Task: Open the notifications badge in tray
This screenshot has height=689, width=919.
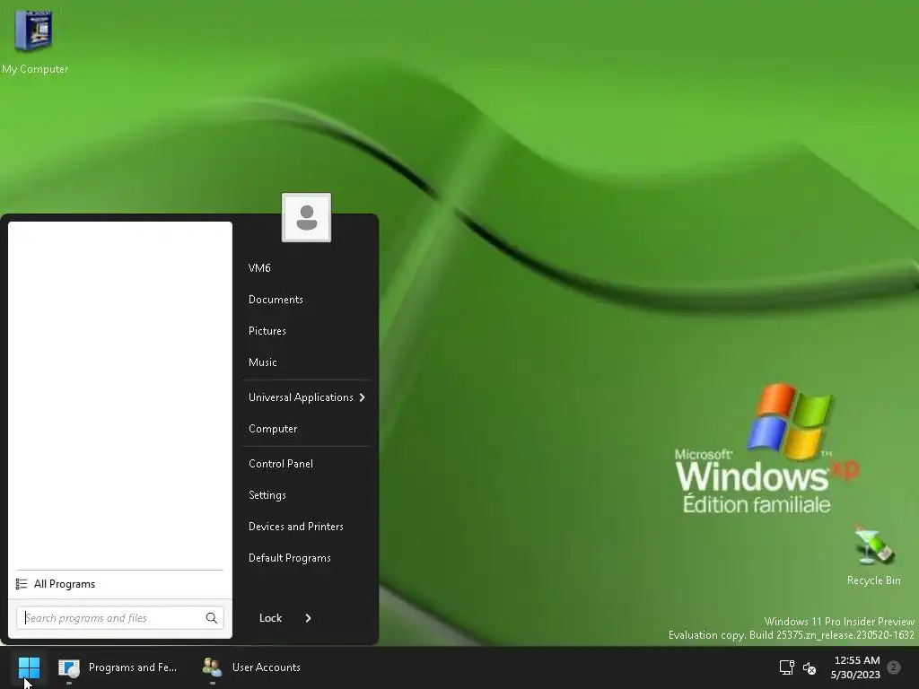Action: click(x=894, y=667)
